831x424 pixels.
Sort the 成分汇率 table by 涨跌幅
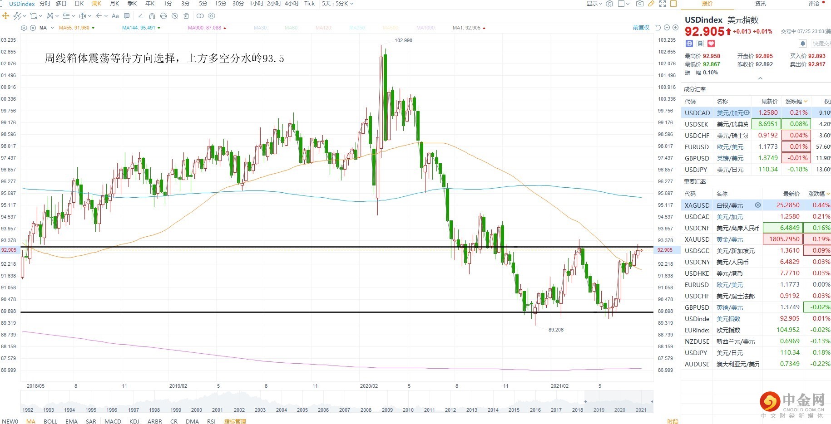point(796,101)
